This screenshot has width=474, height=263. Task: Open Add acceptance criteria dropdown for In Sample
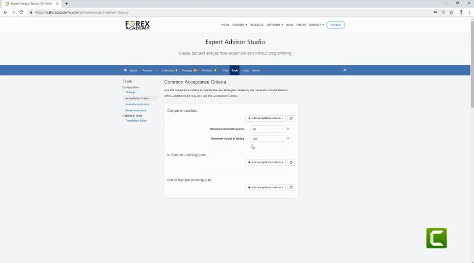[x=266, y=162]
